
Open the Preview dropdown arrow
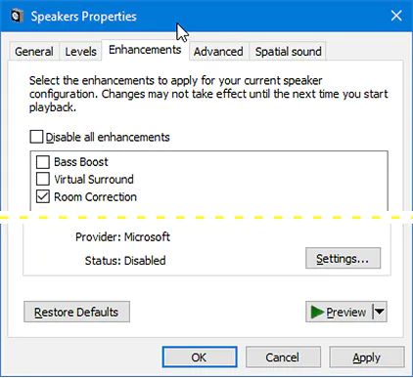[380, 312]
